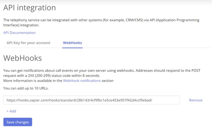Open the API Documentation link
The height and width of the screenshot is (129, 212).
(x=19, y=32)
